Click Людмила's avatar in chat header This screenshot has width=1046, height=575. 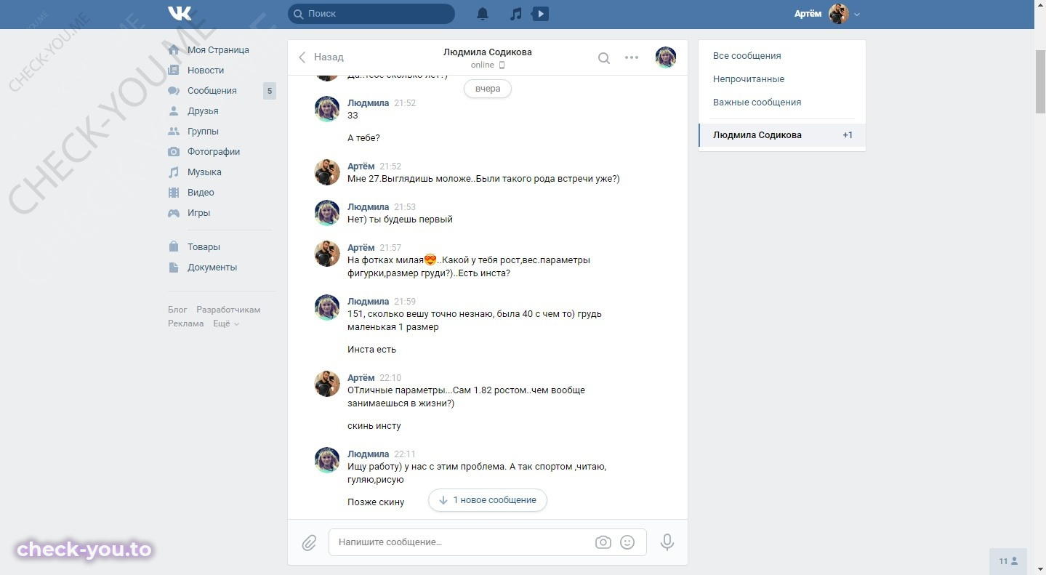coord(666,57)
